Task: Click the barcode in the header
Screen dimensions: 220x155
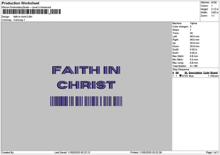Action: click(x=32, y=12)
